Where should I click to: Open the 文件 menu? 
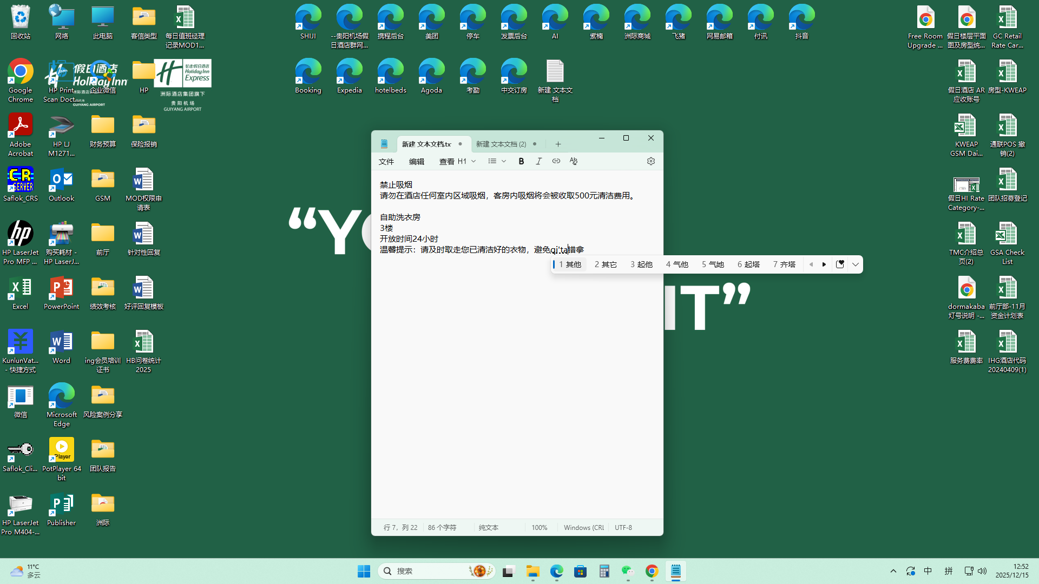[x=386, y=161]
